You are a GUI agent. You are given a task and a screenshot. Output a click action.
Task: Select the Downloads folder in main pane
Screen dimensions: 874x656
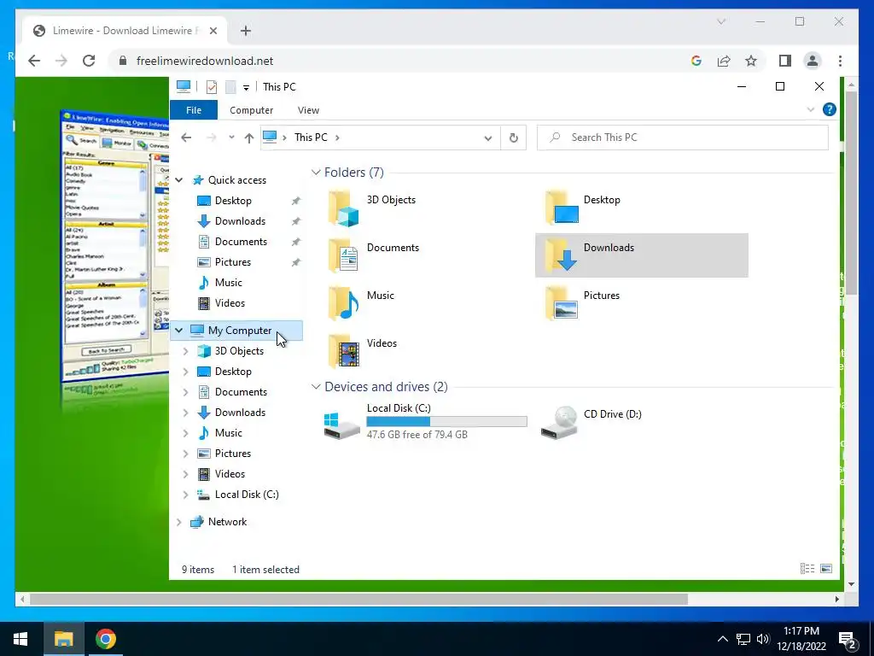[x=641, y=255]
